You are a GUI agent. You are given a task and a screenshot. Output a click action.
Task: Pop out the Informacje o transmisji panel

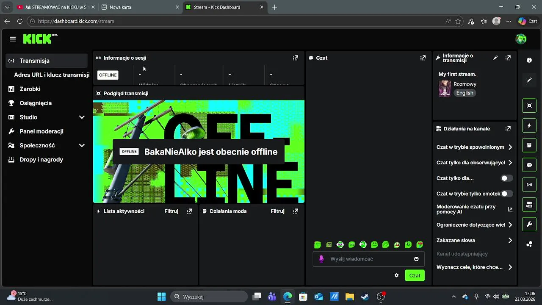point(508,58)
